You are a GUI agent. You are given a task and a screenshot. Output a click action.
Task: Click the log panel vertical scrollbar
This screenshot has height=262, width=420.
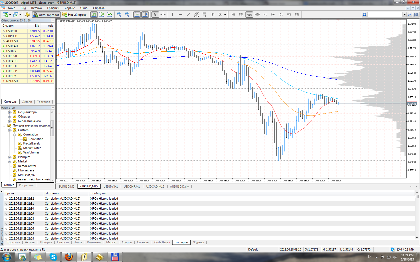[x=417, y=215]
